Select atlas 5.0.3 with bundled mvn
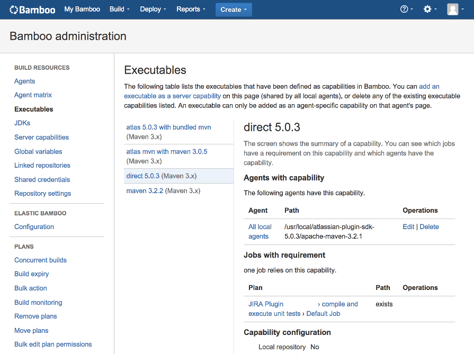The image size is (474, 354). click(x=168, y=127)
